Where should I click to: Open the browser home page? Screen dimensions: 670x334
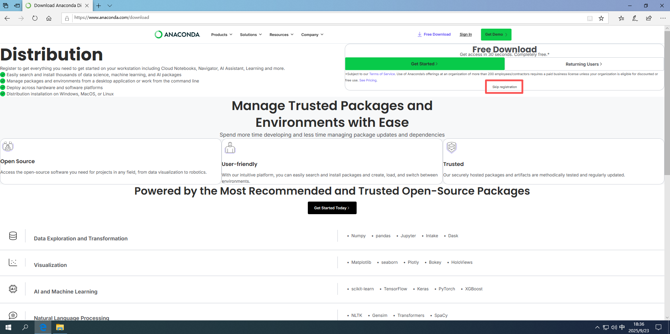click(x=49, y=18)
